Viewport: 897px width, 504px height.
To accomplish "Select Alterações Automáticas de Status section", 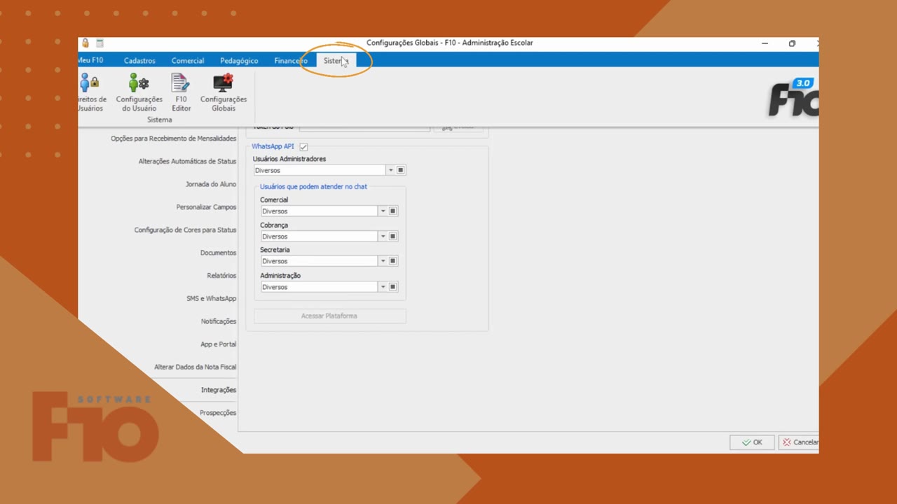I will (187, 161).
